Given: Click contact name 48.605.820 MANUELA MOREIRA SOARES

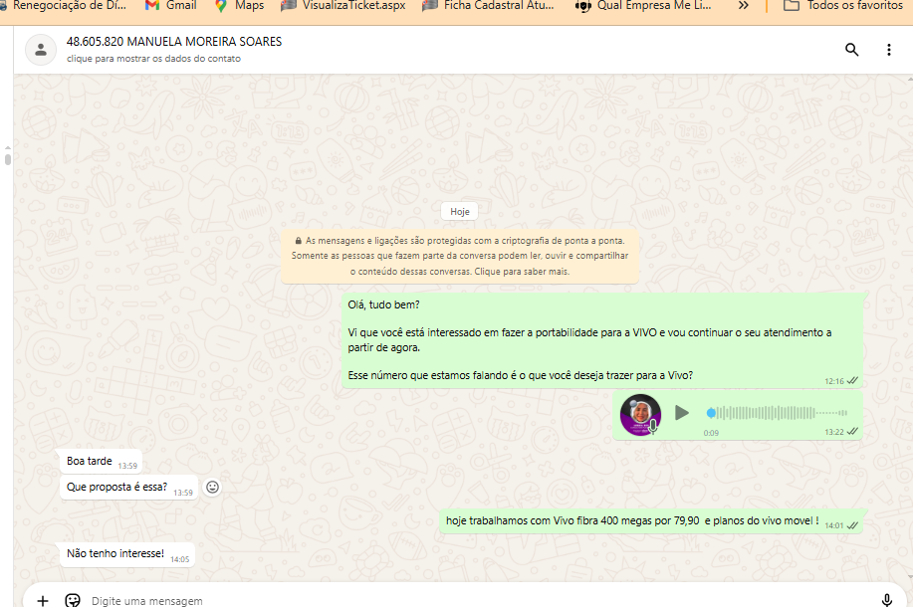Looking at the screenshot, I should click(174, 42).
